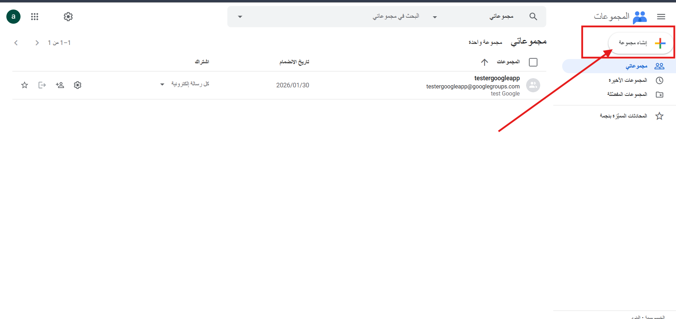
Task: Sort groups by name arrow
Action: [484, 62]
